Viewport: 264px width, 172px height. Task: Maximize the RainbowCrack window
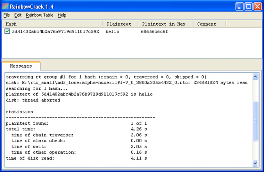pos(248,6)
